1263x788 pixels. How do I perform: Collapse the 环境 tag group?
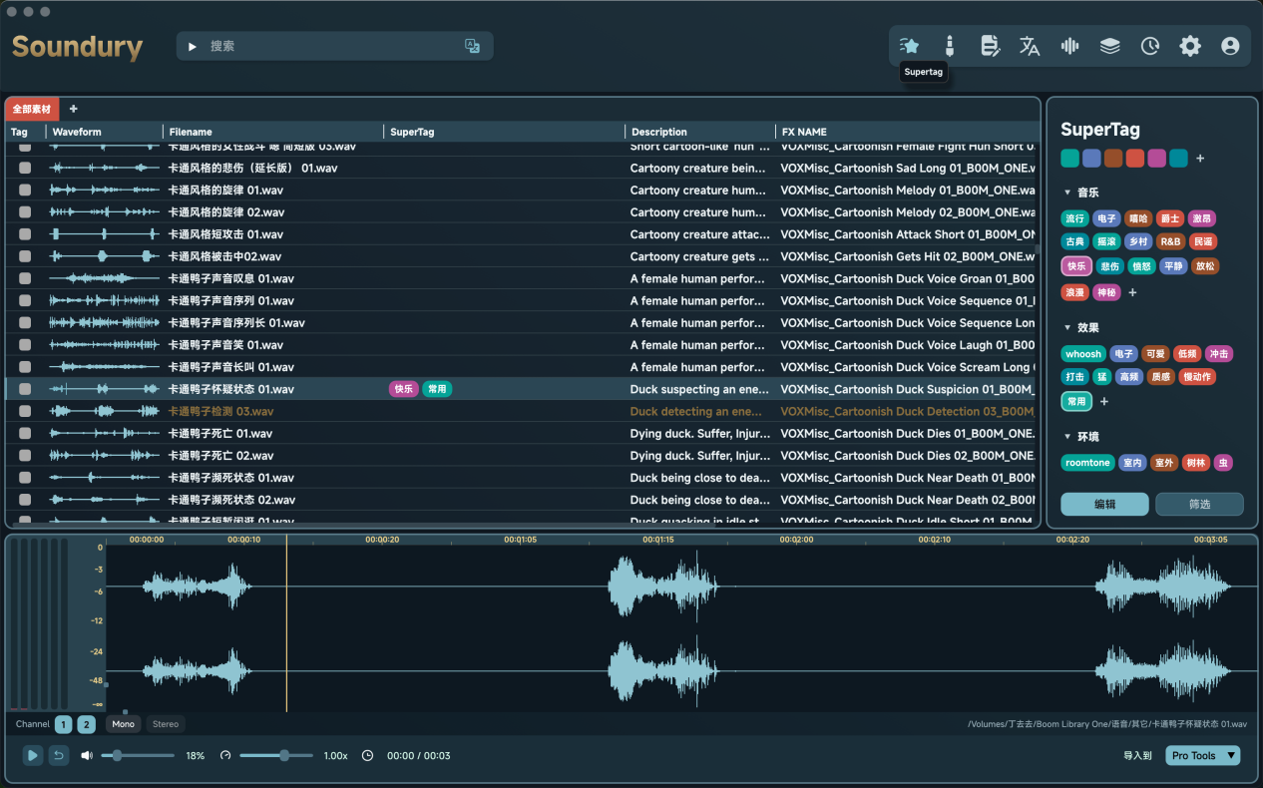[1066, 437]
